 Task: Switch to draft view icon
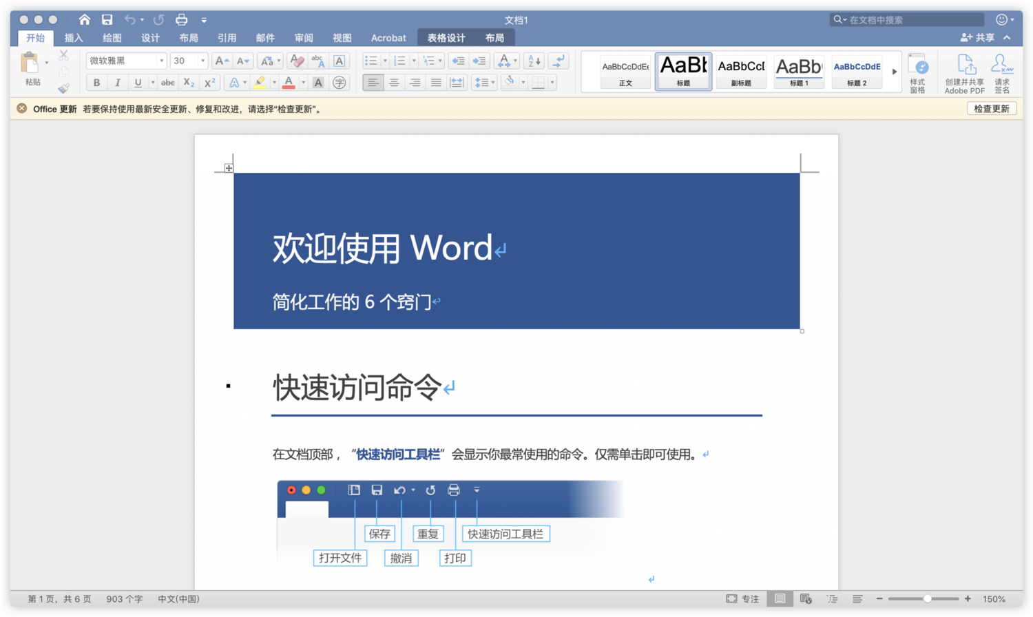pyautogui.click(x=857, y=599)
